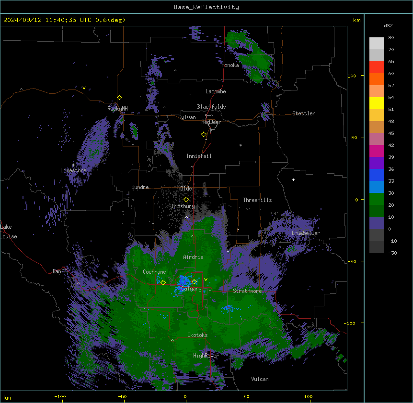Pick the slate purple 0-10 dBZ swatch
The image size is (413, 403).
377,223
